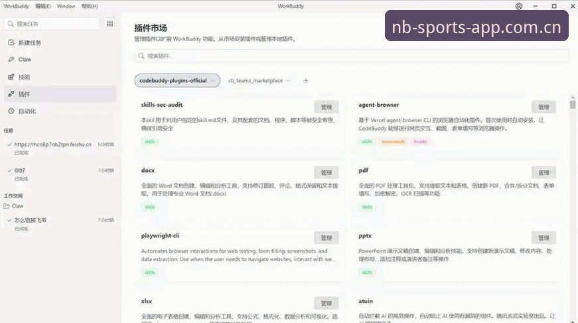578x323 pixels.
Task: Manage the pptx plugin
Action: [543, 238]
